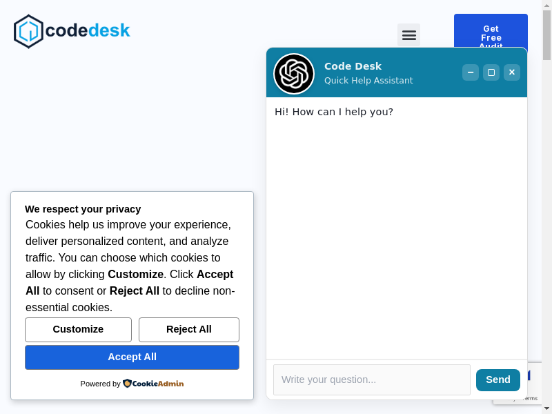Image resolution: width=552 pixels, height=414 pixels.
Task: Click the Code Desk chat header title
Action: point(353,66)
